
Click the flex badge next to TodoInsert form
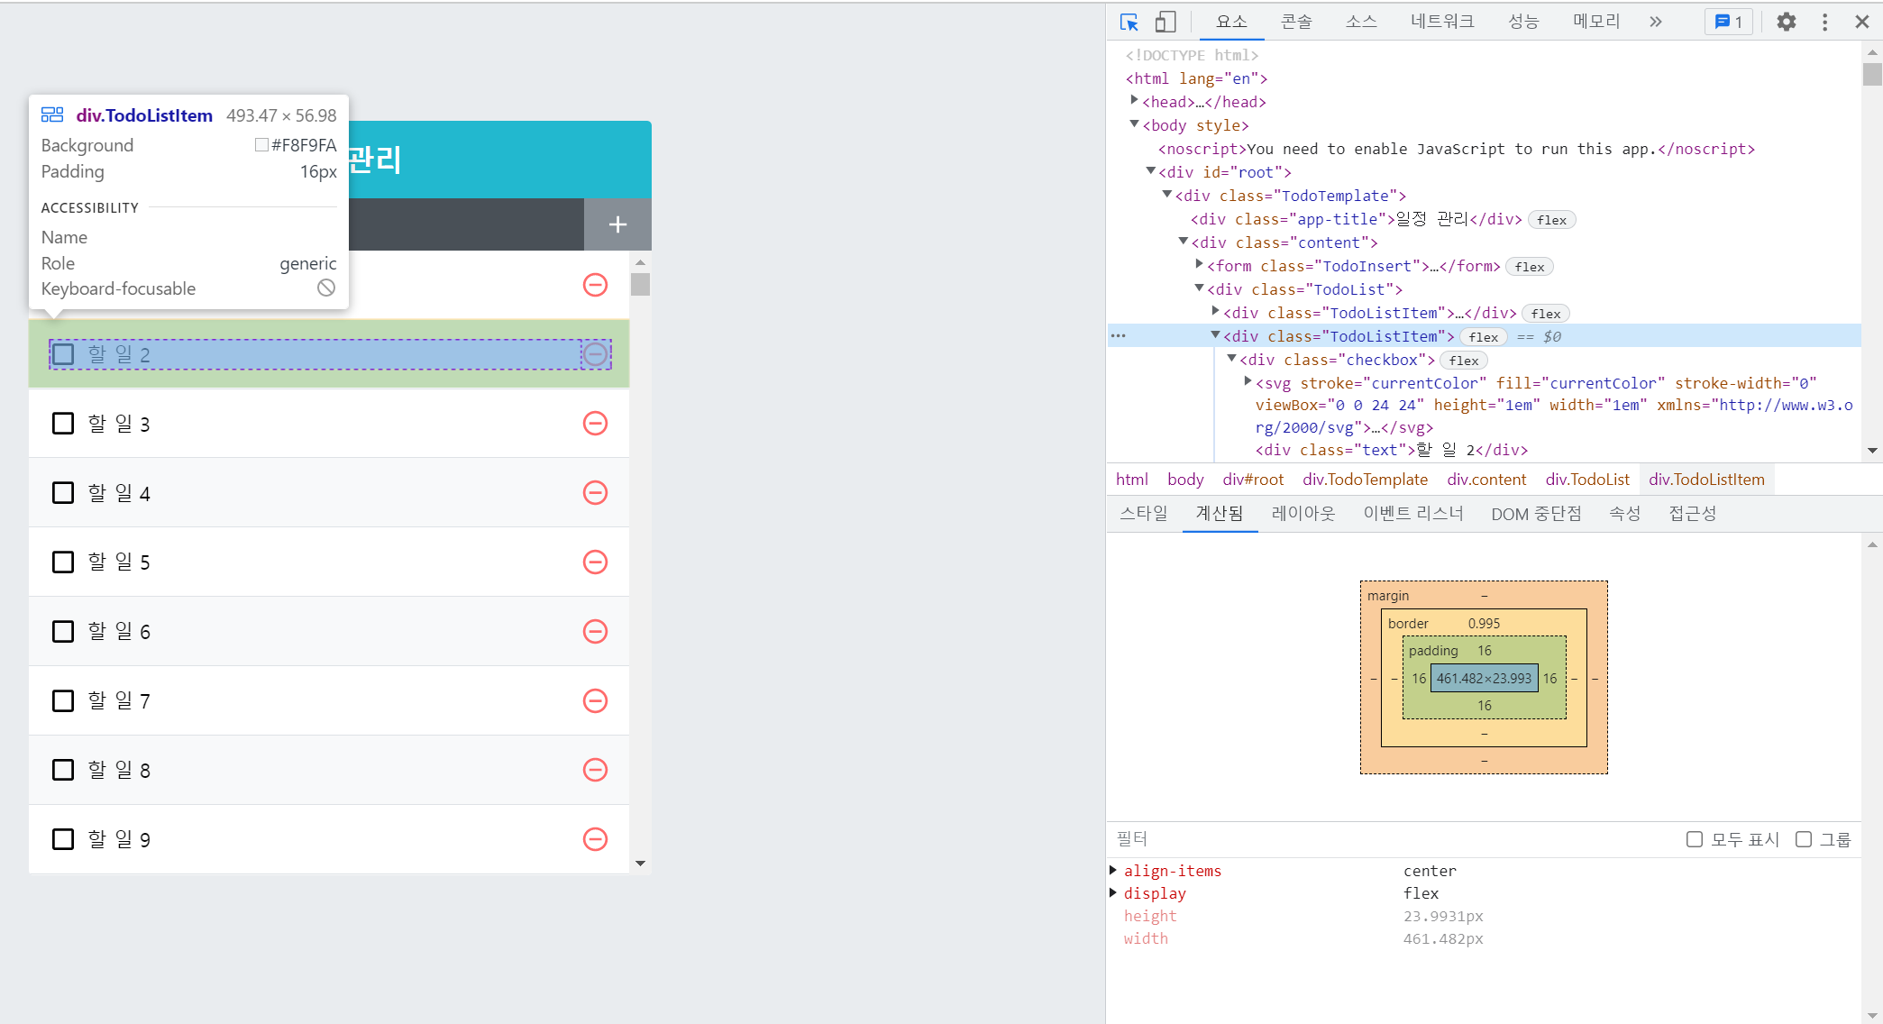click(x=1530, y=267)
